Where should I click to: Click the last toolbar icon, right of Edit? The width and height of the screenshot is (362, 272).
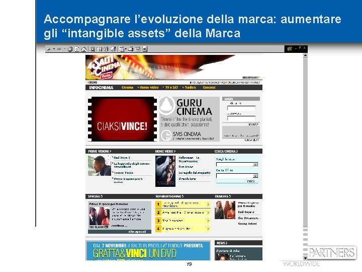tap(145, 49)
